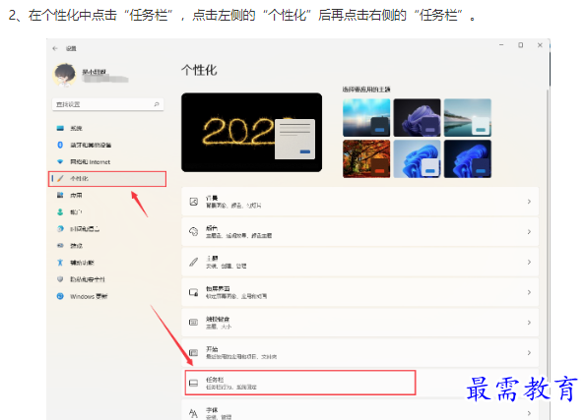Viewport: 586px width, 420px height.
Task: Expand the 主题 row chevron
Action: pos(529,262)
